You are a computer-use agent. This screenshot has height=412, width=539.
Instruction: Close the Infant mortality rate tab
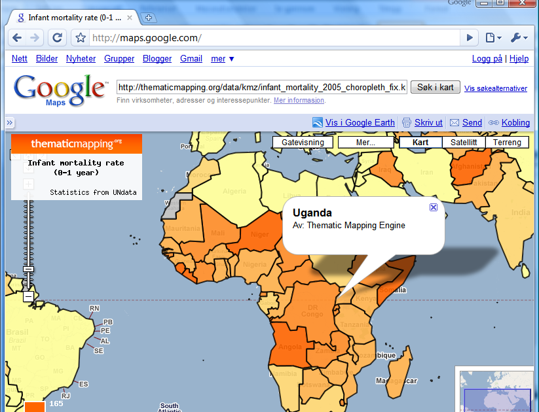click(130, 18)
